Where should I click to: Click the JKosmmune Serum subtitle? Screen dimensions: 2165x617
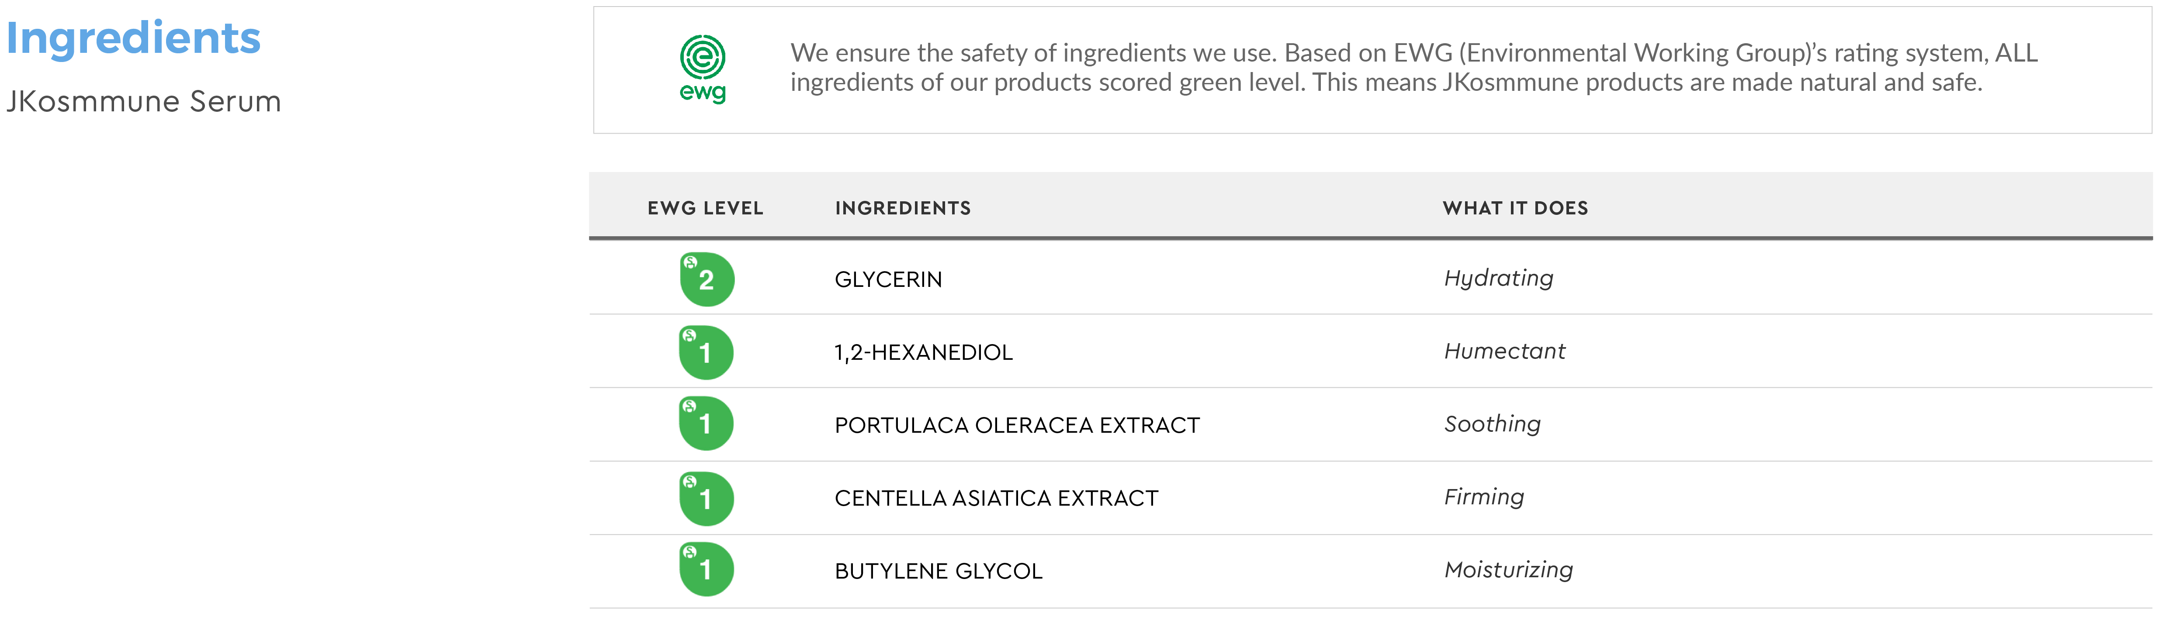tap(144, 102)
